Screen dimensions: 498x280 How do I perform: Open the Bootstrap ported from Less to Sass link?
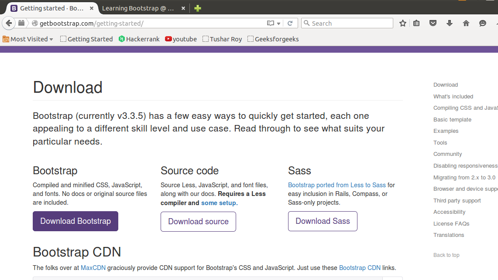coord(337,185)
